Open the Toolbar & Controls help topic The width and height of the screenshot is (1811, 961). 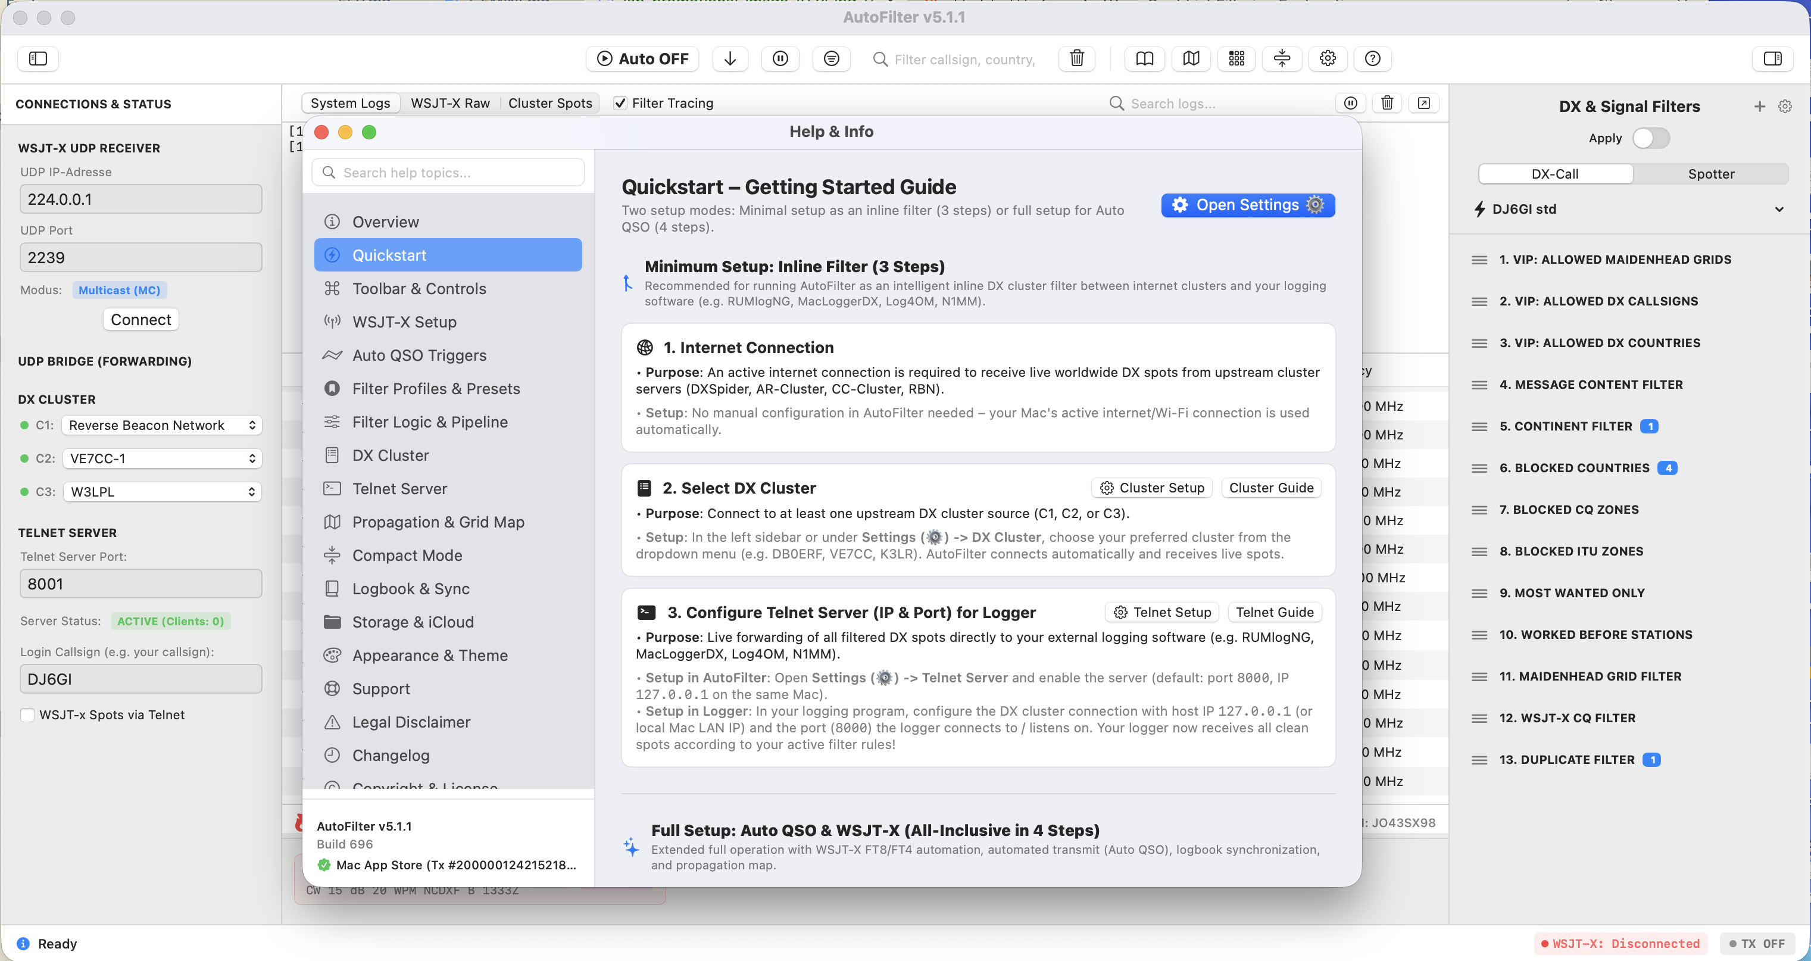click(x=448, y=288)
